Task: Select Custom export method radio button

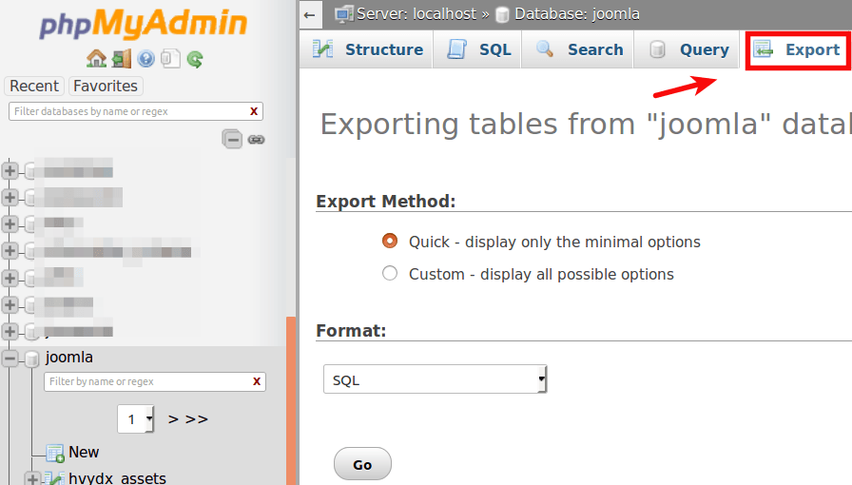Action: pyautogui.click(x=390, y=273)
